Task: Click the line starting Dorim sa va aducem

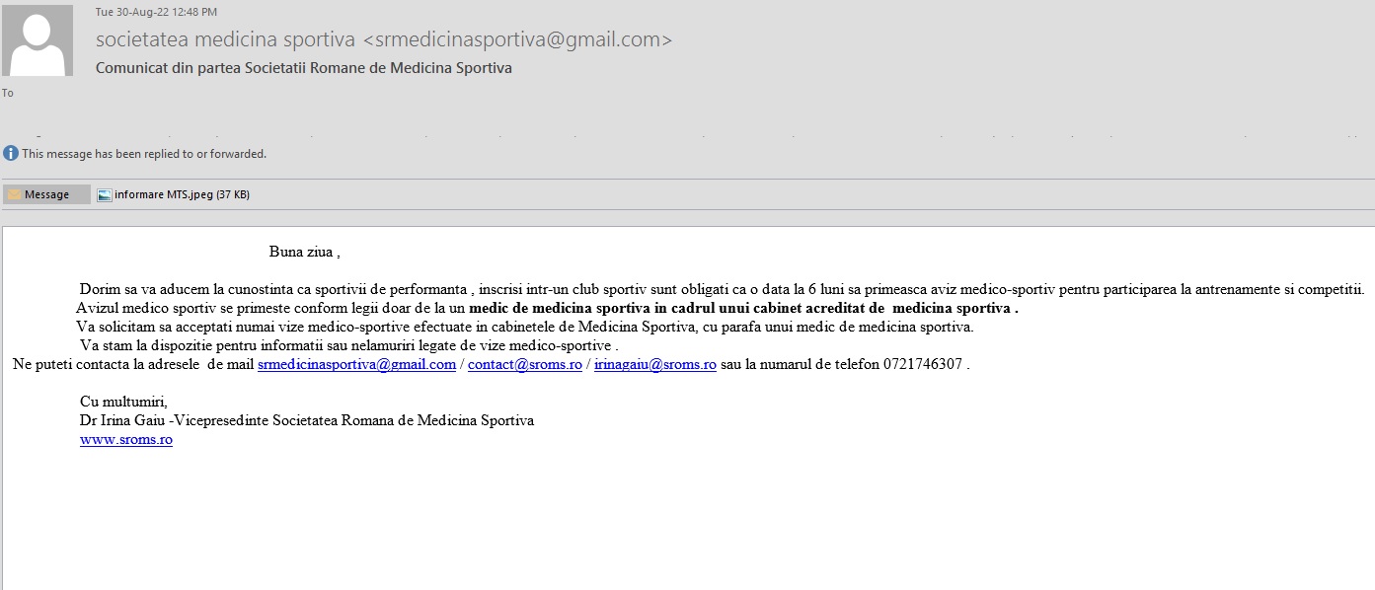Action: (721, 289)
